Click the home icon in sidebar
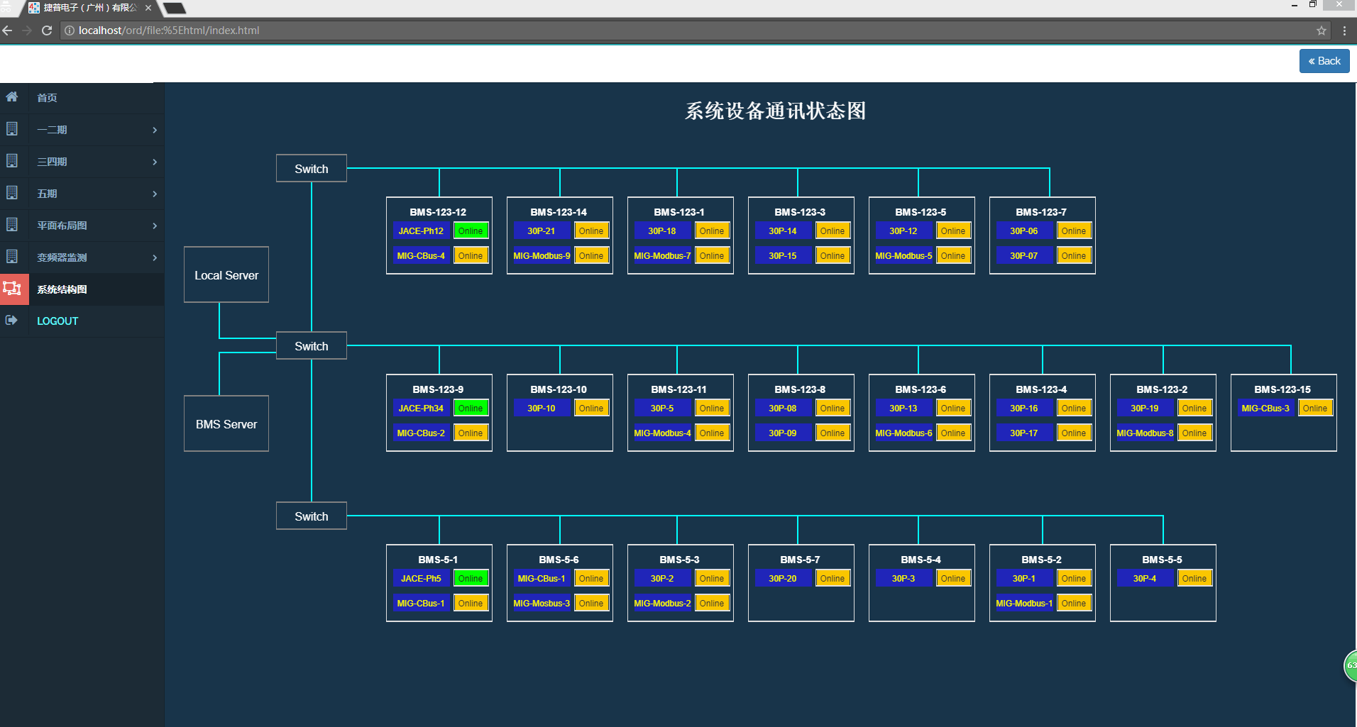1357x727 pixels. click(x=12, y=97)
